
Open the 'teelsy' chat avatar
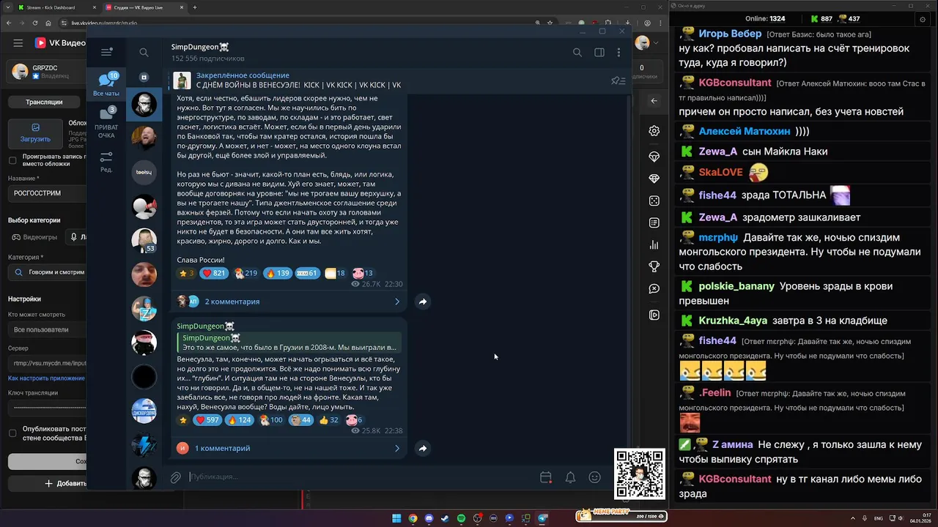coord(144,172)
